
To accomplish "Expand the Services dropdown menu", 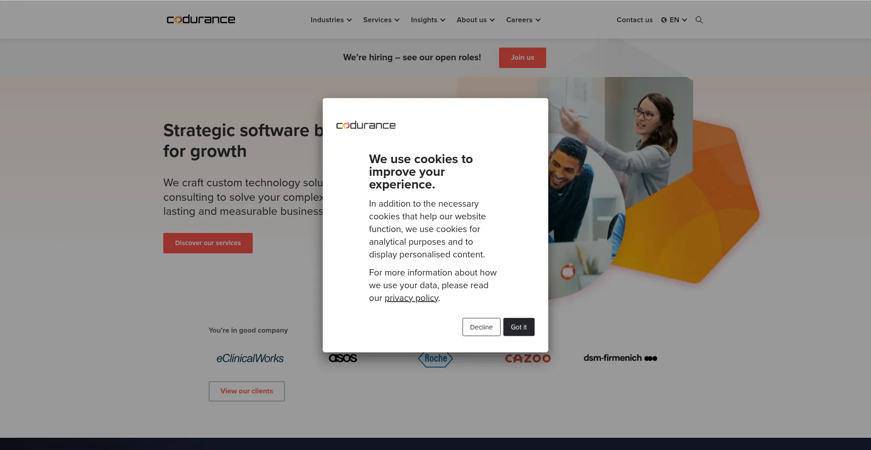I will (x=381, y=20).
